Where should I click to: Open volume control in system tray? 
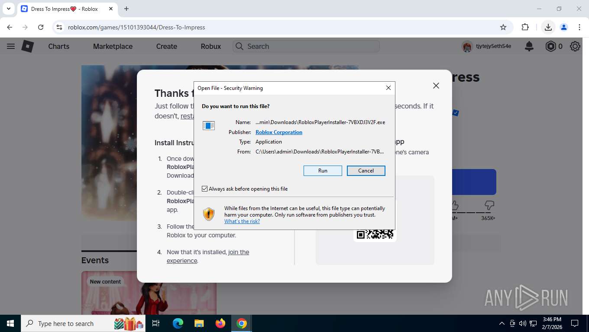tap(523, 323)
